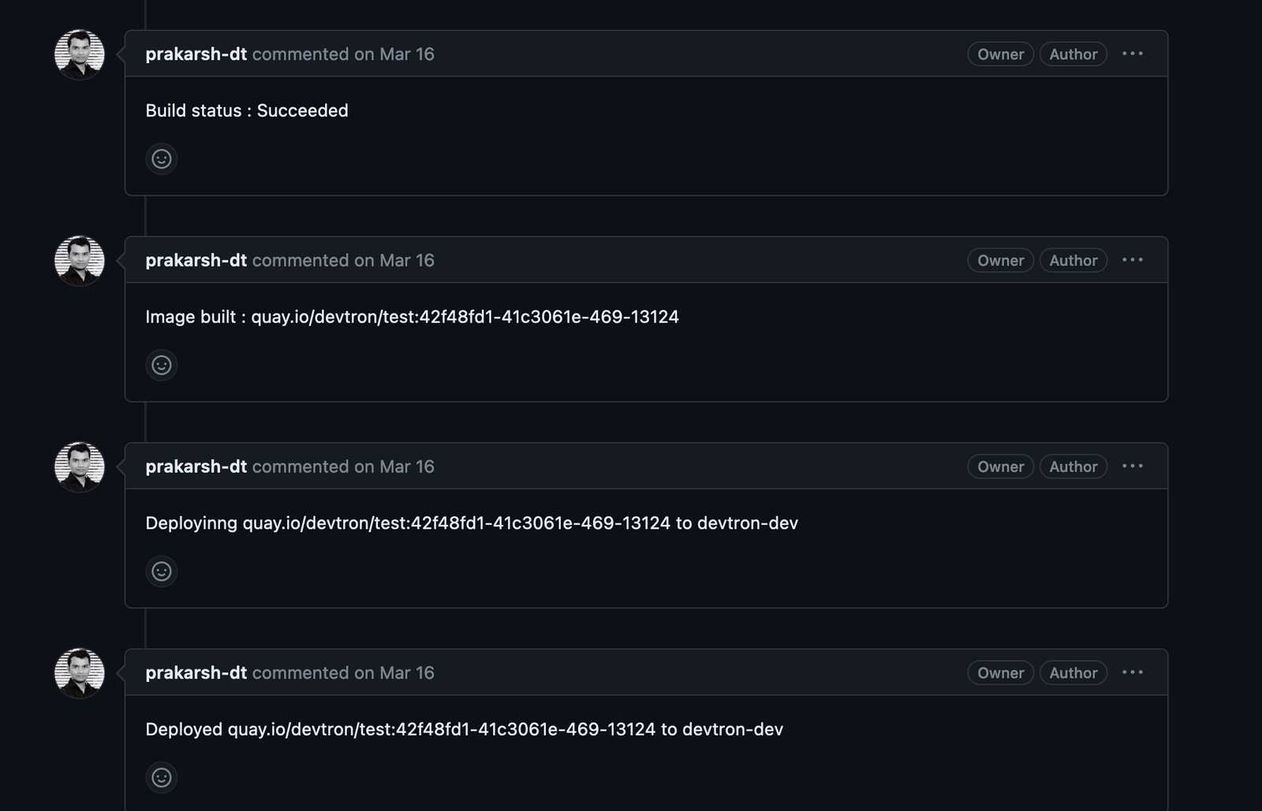Click prakarsh-dt's avatar on the first comment
This screenshot has height=811, width=1262.
click(79, 54)
